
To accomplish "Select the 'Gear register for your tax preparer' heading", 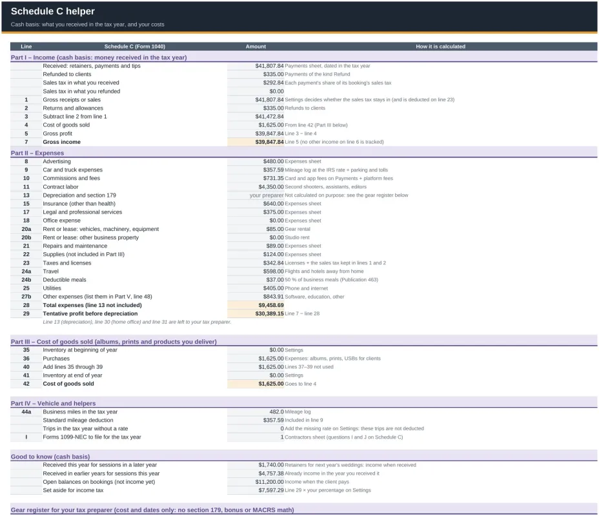I will tap(152, 510).
